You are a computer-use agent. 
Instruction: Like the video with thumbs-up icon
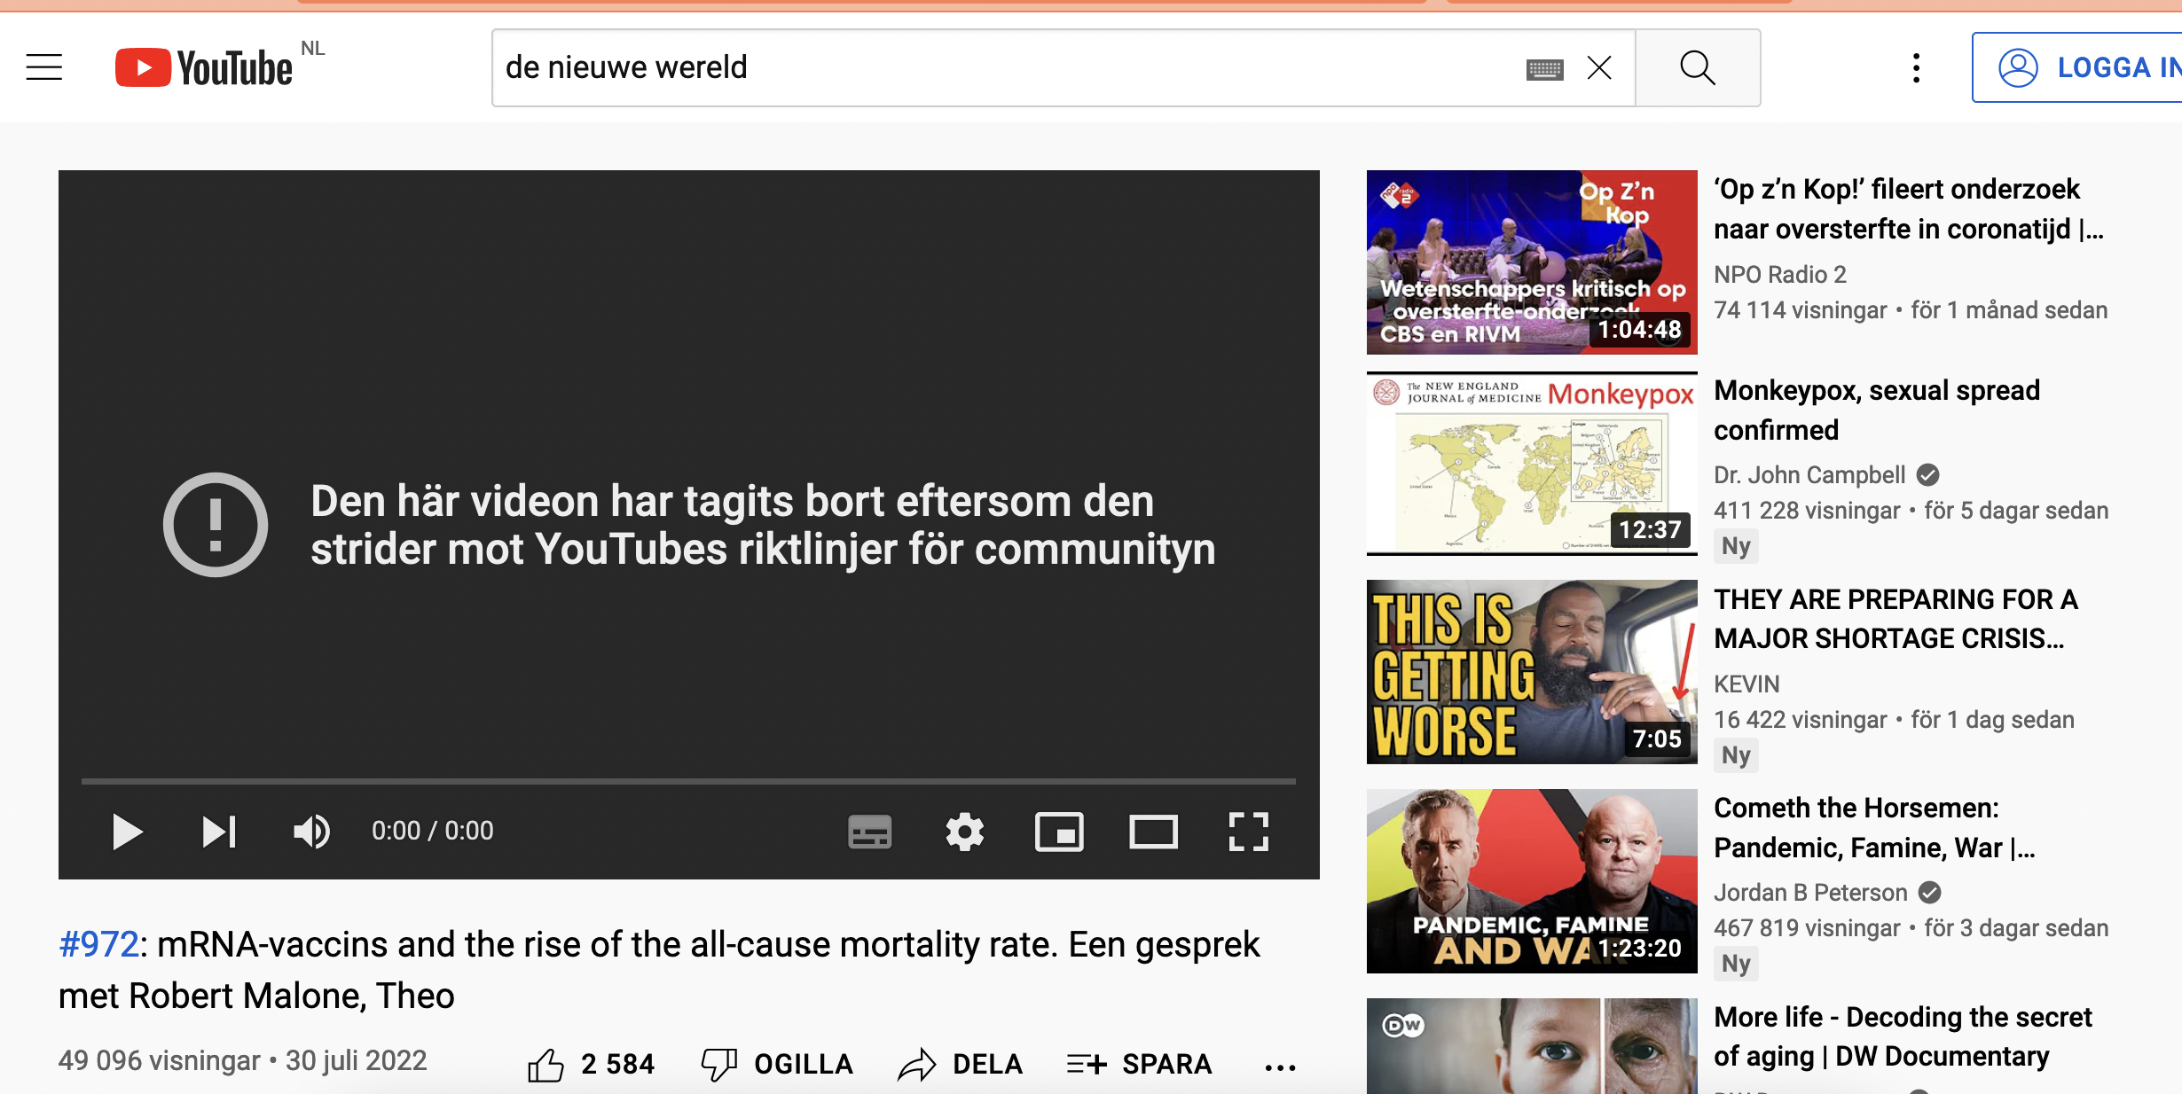(x=545, y=1064)
